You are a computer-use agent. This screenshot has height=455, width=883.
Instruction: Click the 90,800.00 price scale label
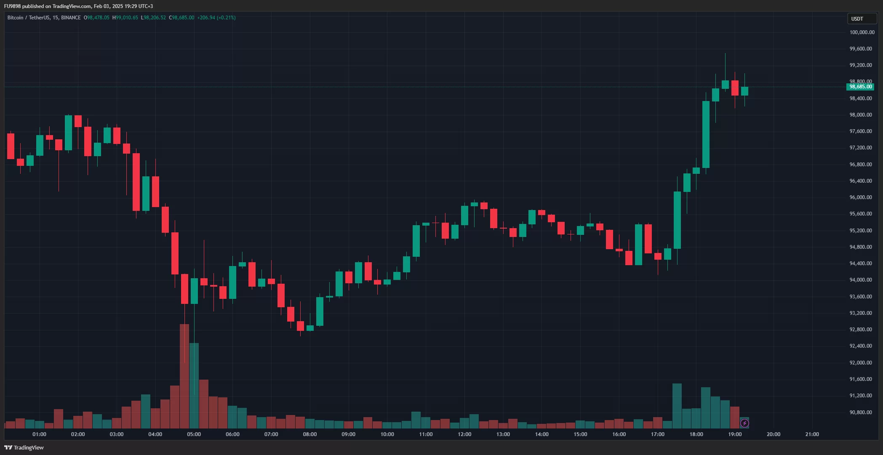pyautogui.click(x=860, y=412)
